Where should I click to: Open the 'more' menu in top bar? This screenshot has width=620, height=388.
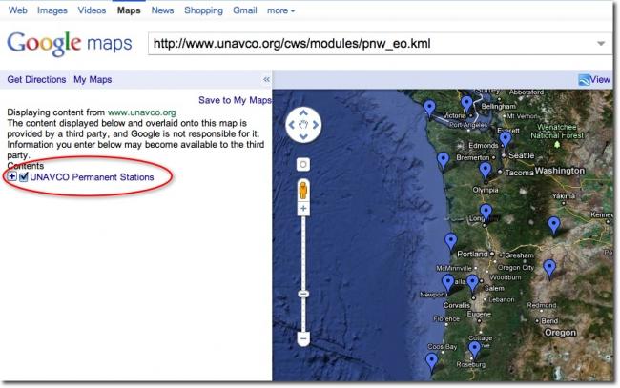pos(280,10)
